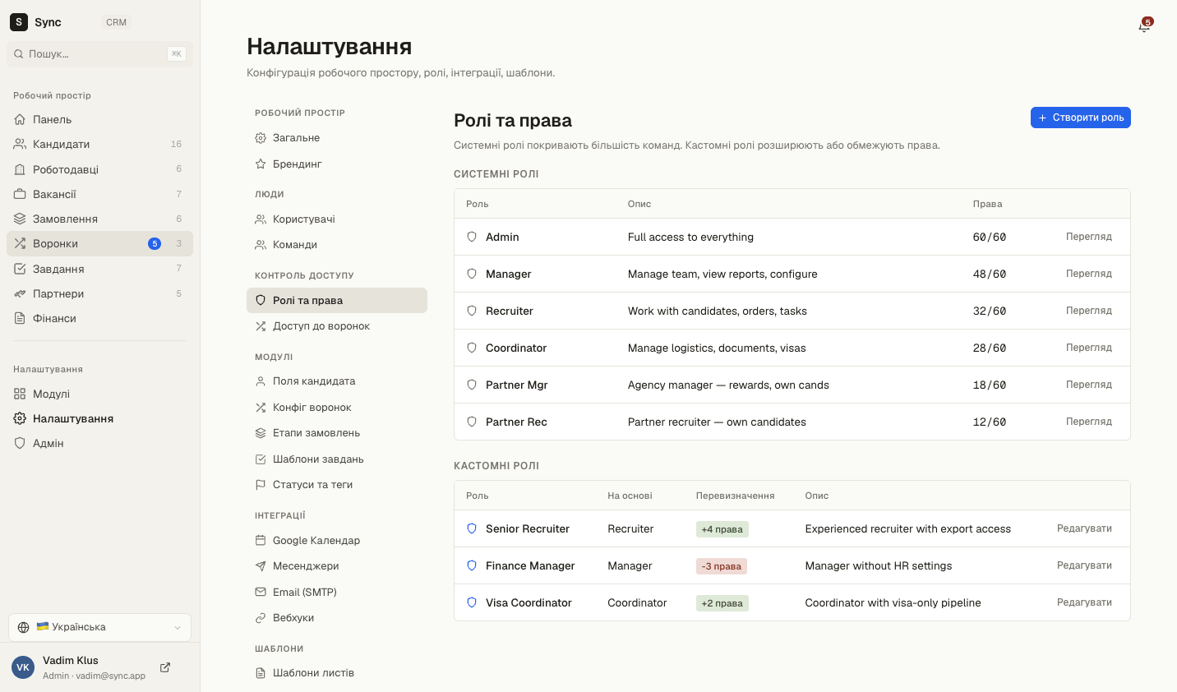Select the Ролі та права settings item

click(337, 300)
